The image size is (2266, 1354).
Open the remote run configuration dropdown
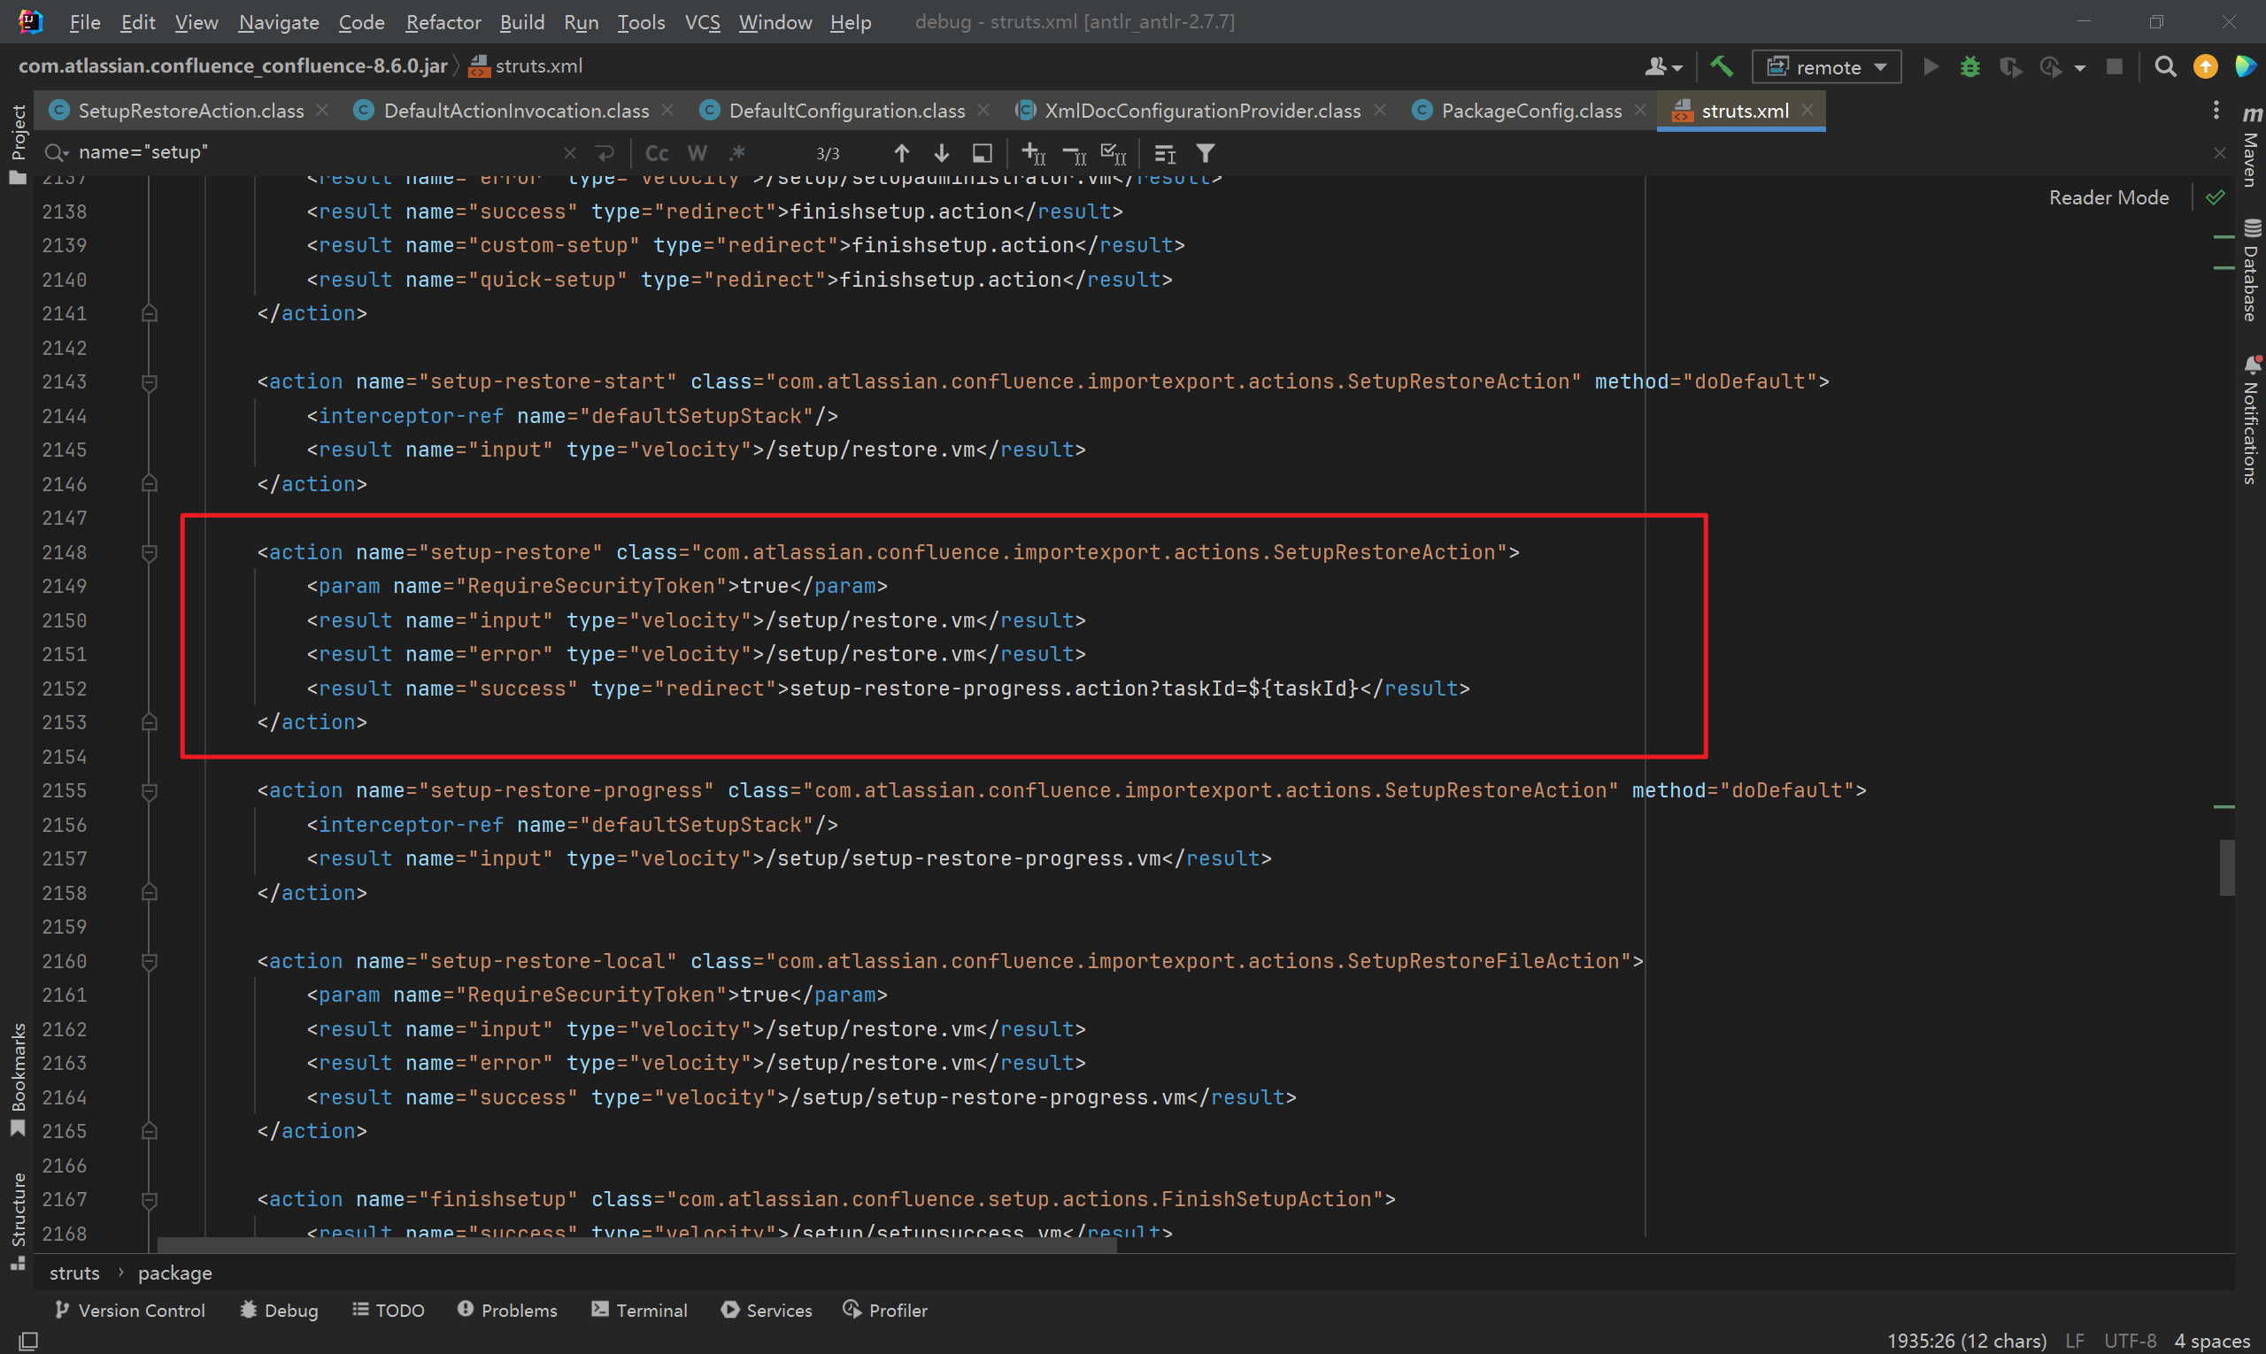1826,66
